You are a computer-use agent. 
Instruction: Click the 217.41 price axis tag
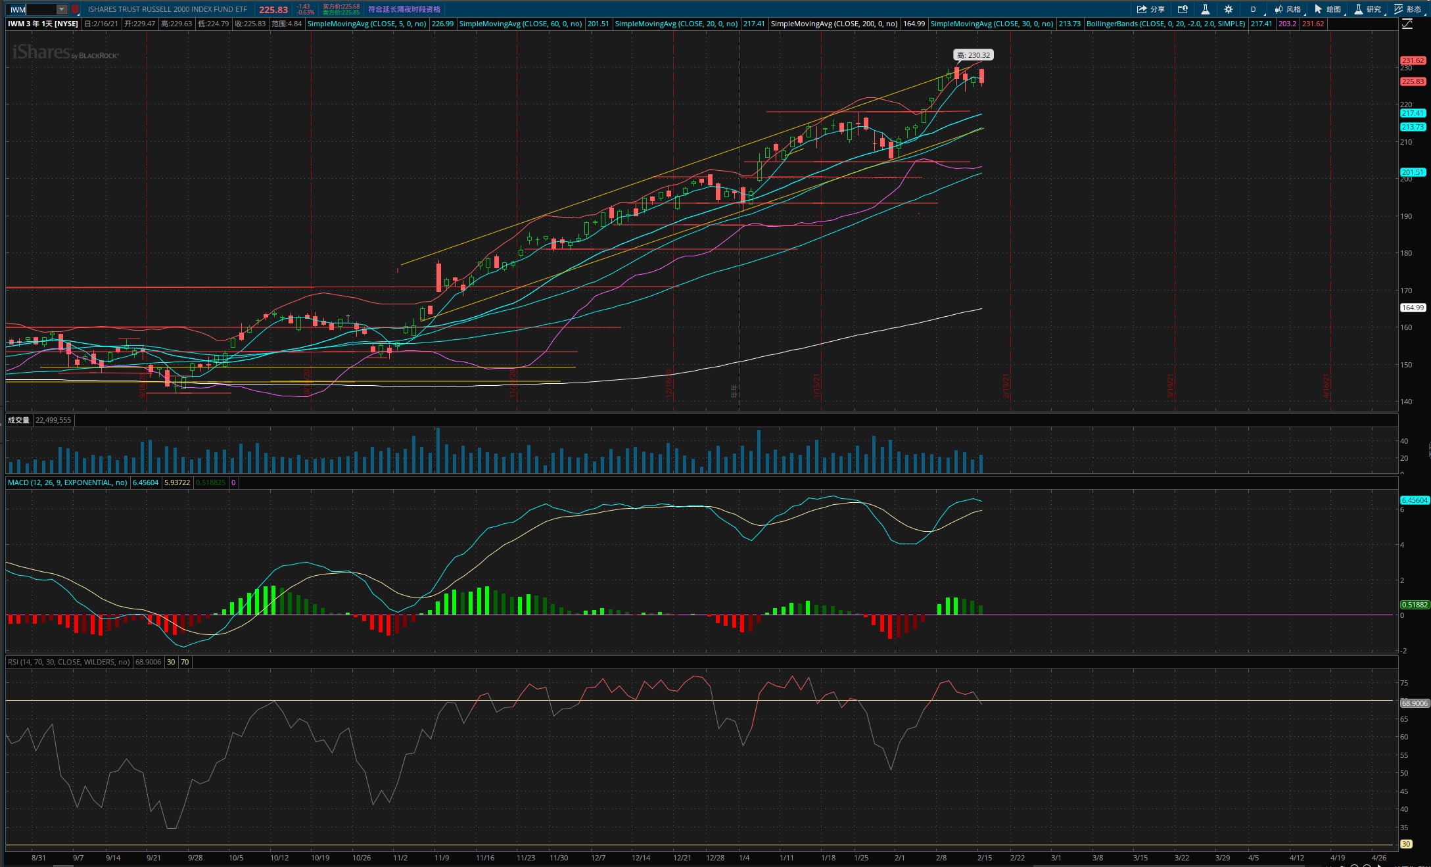(x=1413, y=113)
